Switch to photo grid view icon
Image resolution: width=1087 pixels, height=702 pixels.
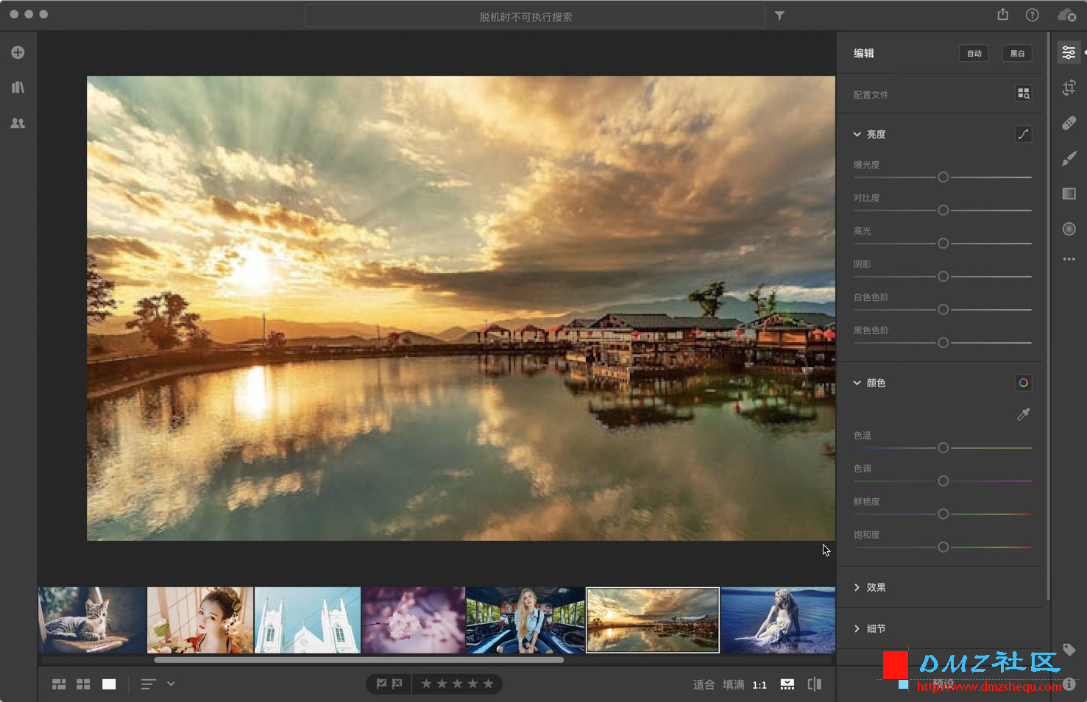(x=59, y=684)
